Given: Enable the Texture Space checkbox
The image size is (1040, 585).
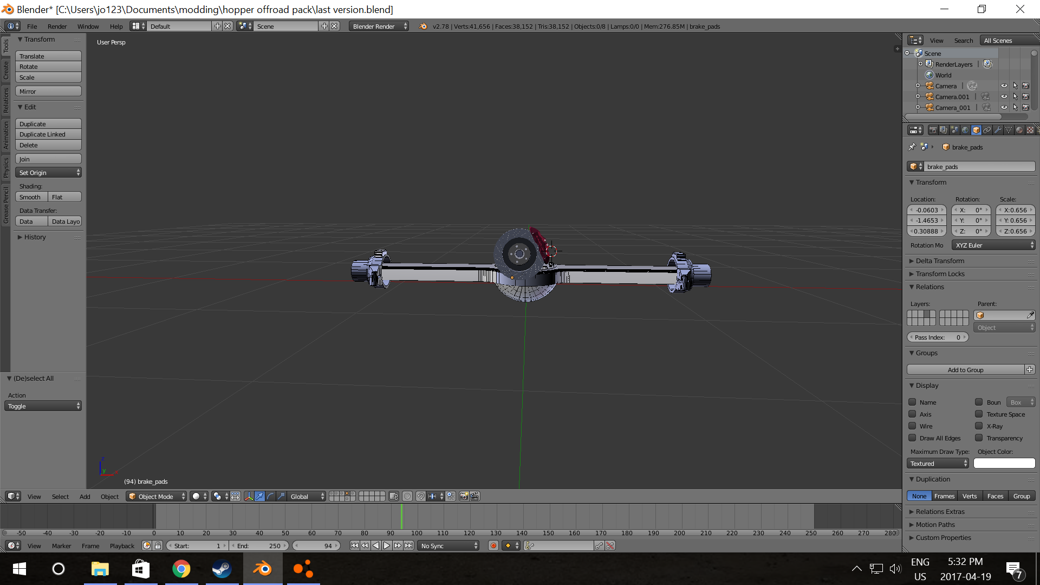Looking at the screenshot, I should (979, 414).
